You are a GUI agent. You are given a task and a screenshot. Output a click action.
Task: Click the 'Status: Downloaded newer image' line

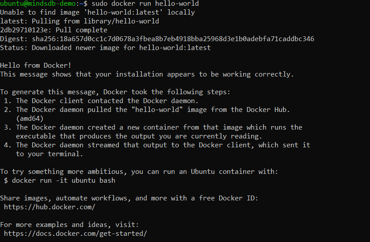pos(105,48)
